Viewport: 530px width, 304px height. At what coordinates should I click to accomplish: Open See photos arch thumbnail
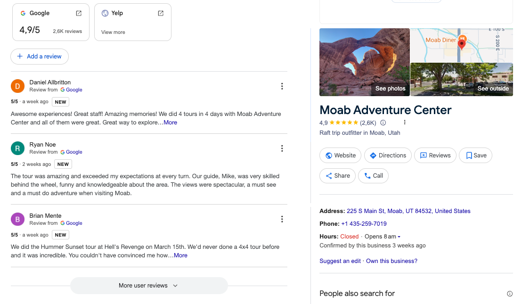364,62
